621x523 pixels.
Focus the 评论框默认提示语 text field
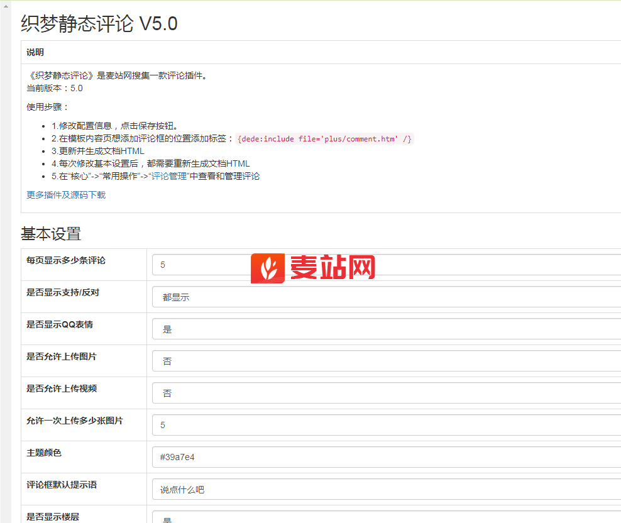tap(386, 489)
